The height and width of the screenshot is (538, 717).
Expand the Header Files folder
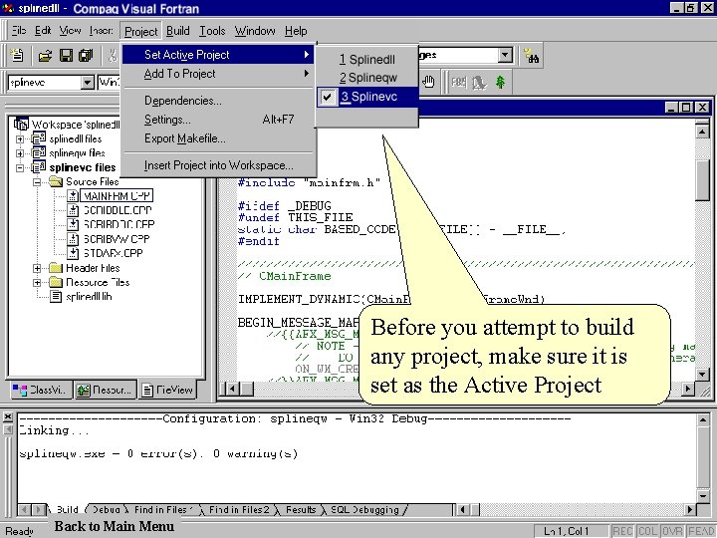(38, 268)
